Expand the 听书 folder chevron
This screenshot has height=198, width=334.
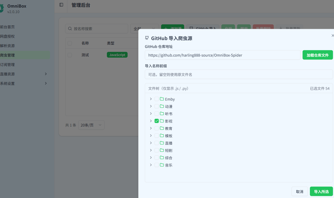coord(151,114)
